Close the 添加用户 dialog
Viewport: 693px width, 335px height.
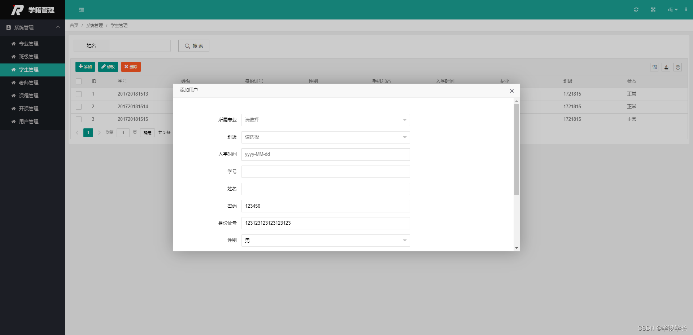tap(512, 91)
